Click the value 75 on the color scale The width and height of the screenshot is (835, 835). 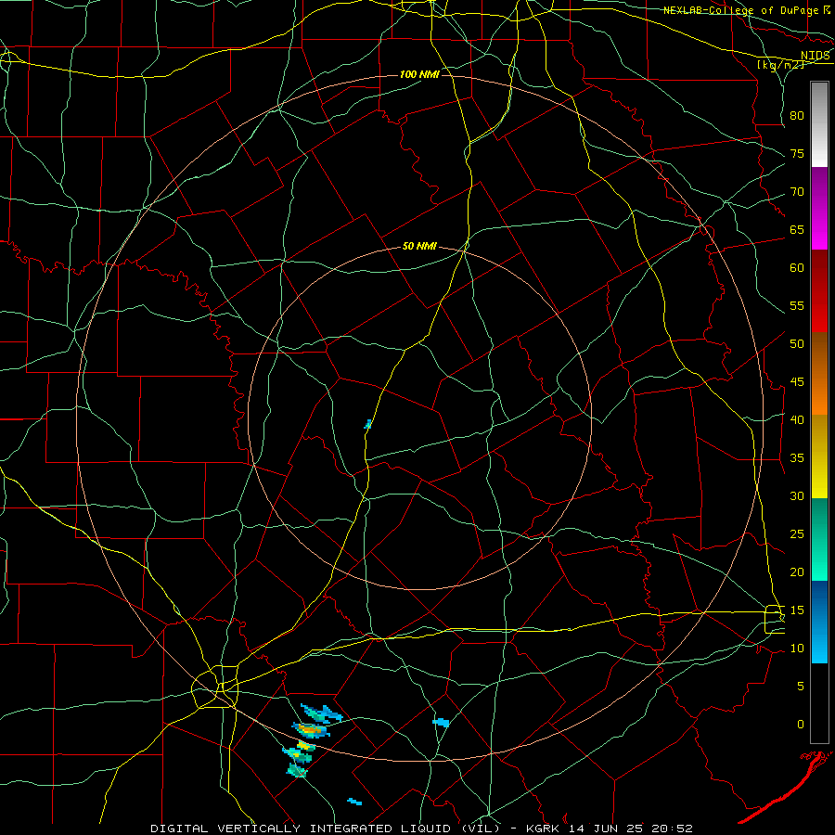click(x=797, y=154)
